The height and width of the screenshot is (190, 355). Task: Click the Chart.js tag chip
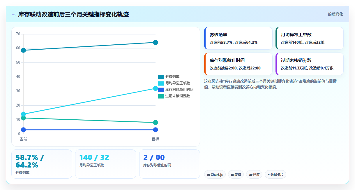215,175
